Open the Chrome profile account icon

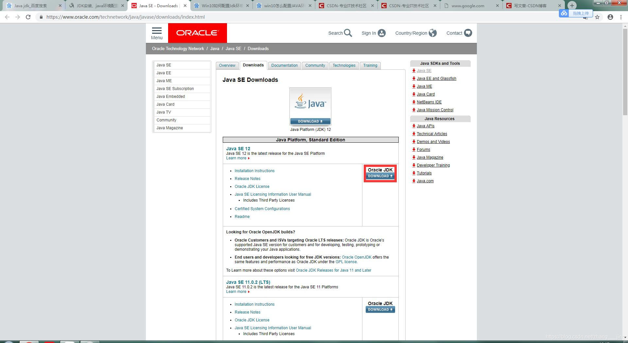click(610, 17)
